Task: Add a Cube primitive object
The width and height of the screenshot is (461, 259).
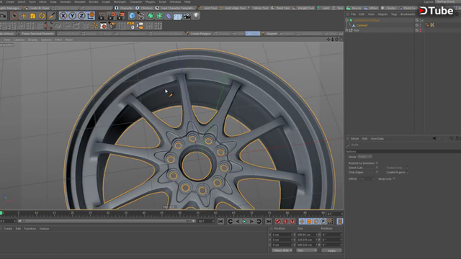Action: [132, 16]
